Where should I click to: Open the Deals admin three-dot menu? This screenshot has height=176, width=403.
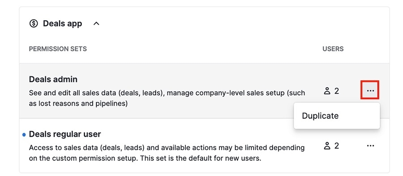click(370, 91)
